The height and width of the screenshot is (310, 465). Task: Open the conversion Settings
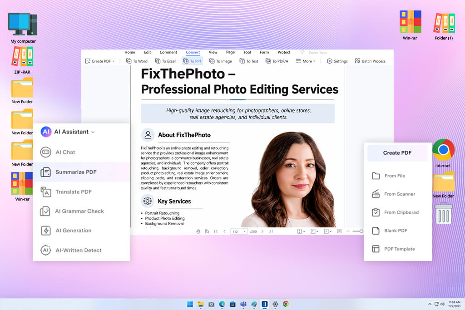pyautogui.click(x=337, y=61)
